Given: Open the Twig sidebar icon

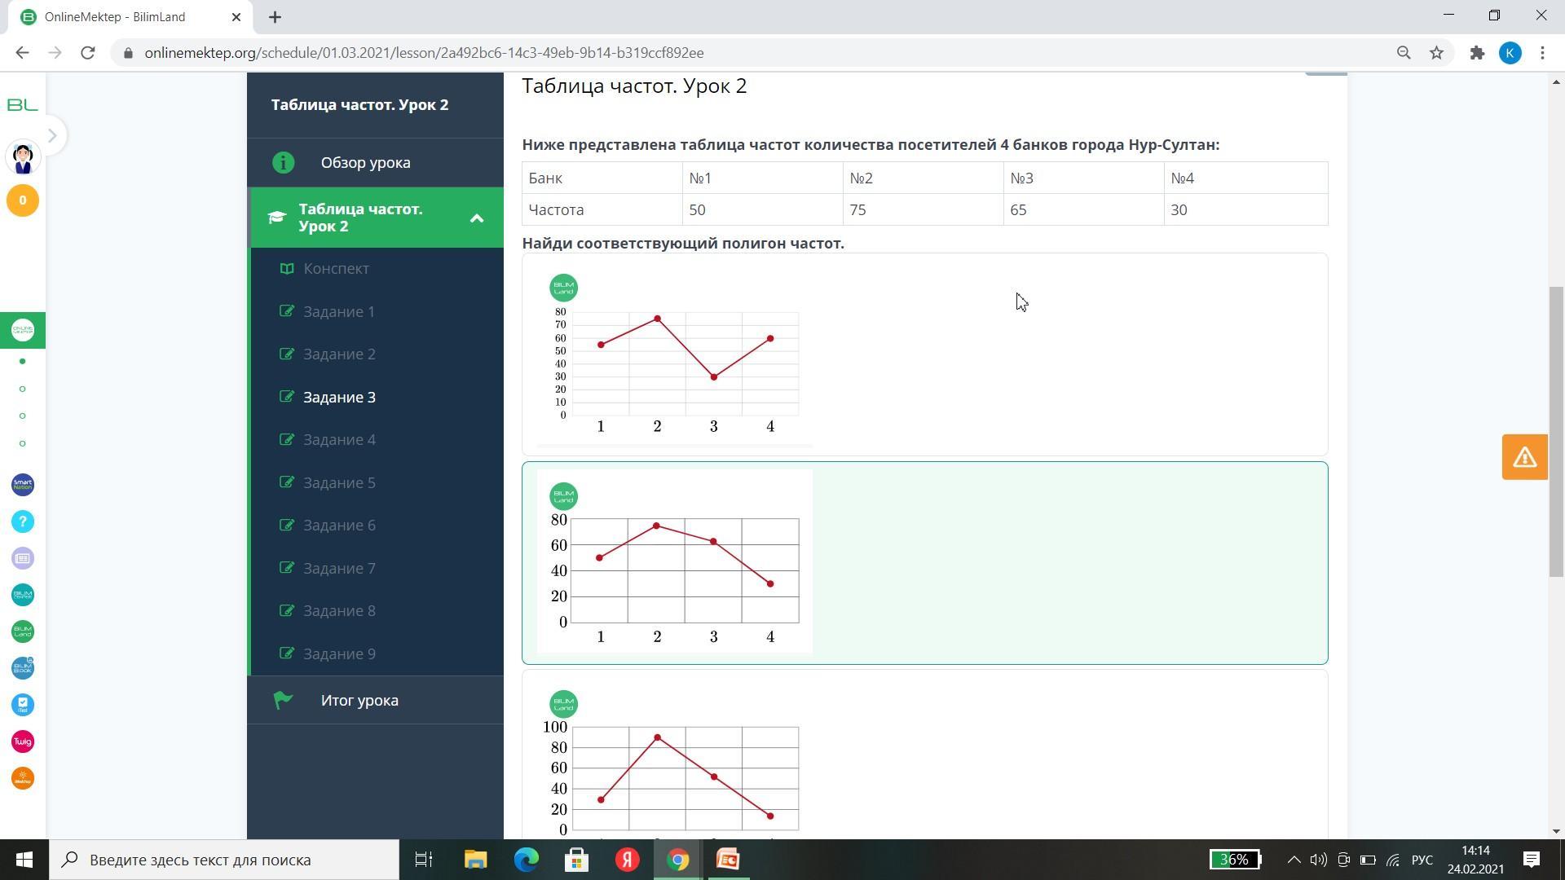Looking at the screenshot, I should coord(23,741).
